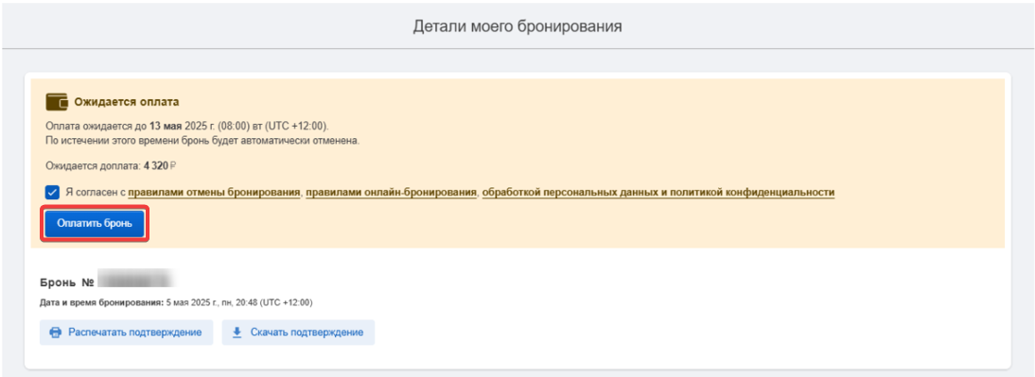
Task: Click the Распечатать подтверждение button text
Action: pos(134,333)
